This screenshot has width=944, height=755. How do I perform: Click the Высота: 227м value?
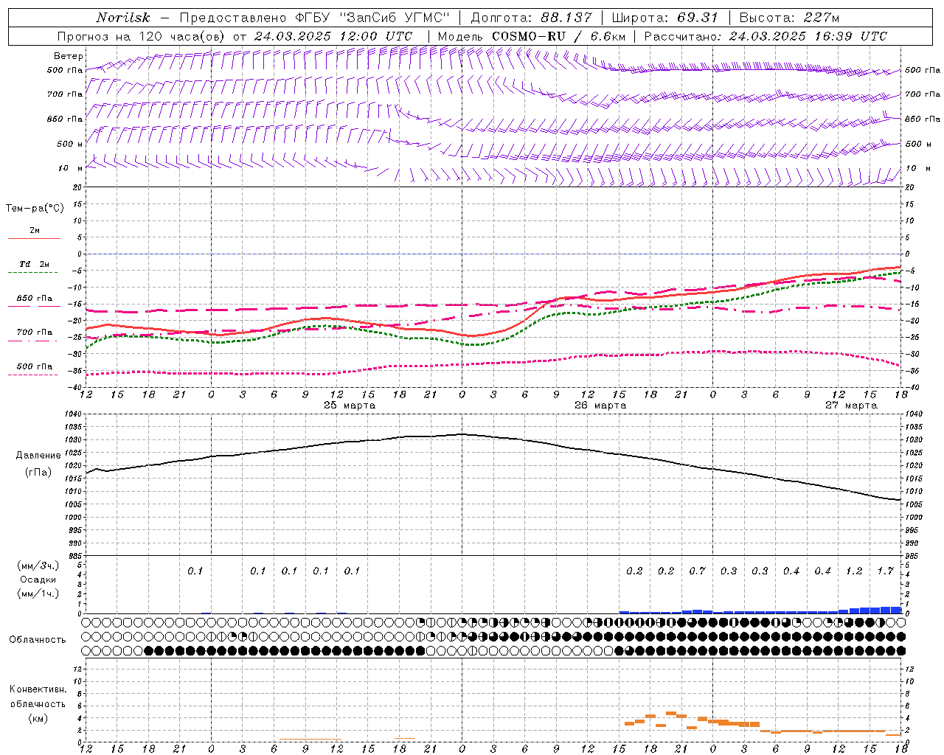tap(789, 18)
